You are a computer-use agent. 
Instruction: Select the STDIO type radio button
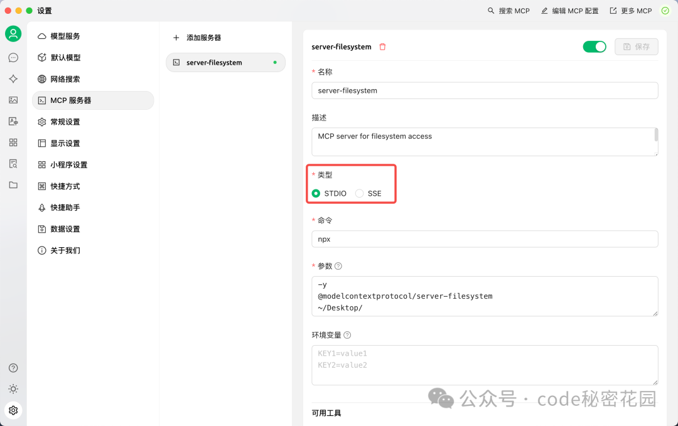[x=316, y=193]
